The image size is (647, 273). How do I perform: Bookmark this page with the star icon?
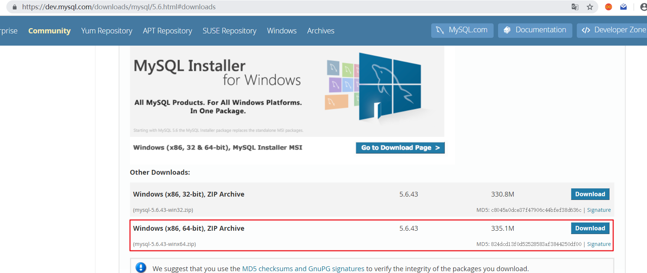590,7
